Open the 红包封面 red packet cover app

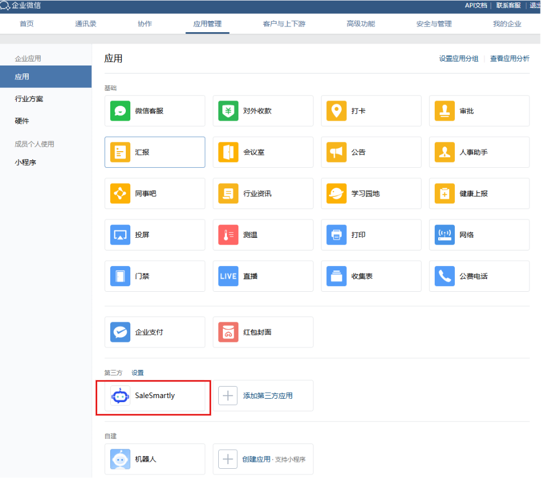coord(262,332)
